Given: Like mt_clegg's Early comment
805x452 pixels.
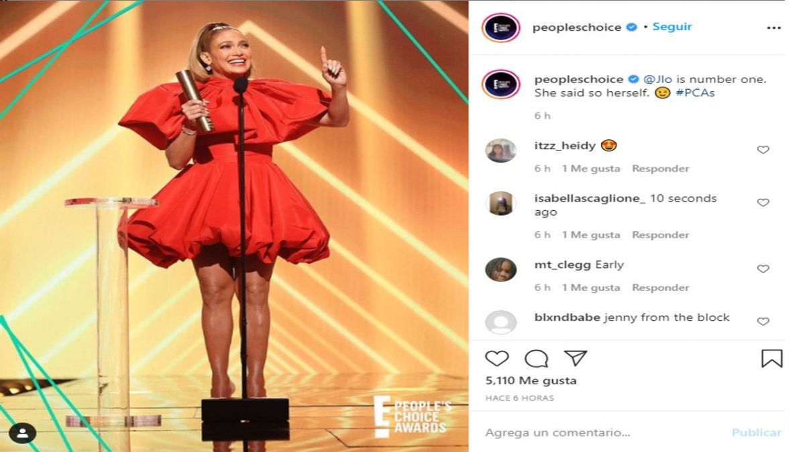Looking at the screenshot, I should click(763, 269).
